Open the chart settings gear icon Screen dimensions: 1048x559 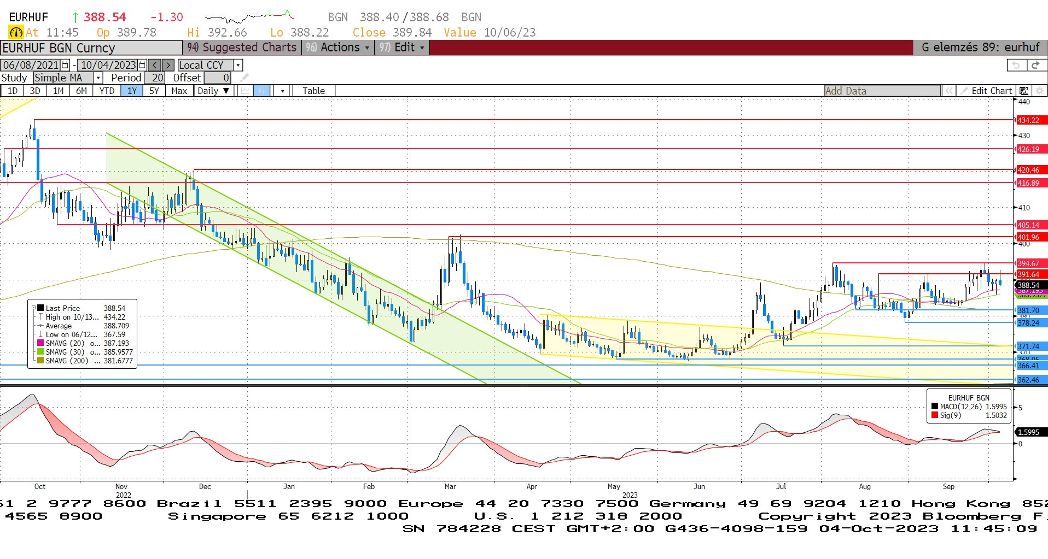point(1039,91)
